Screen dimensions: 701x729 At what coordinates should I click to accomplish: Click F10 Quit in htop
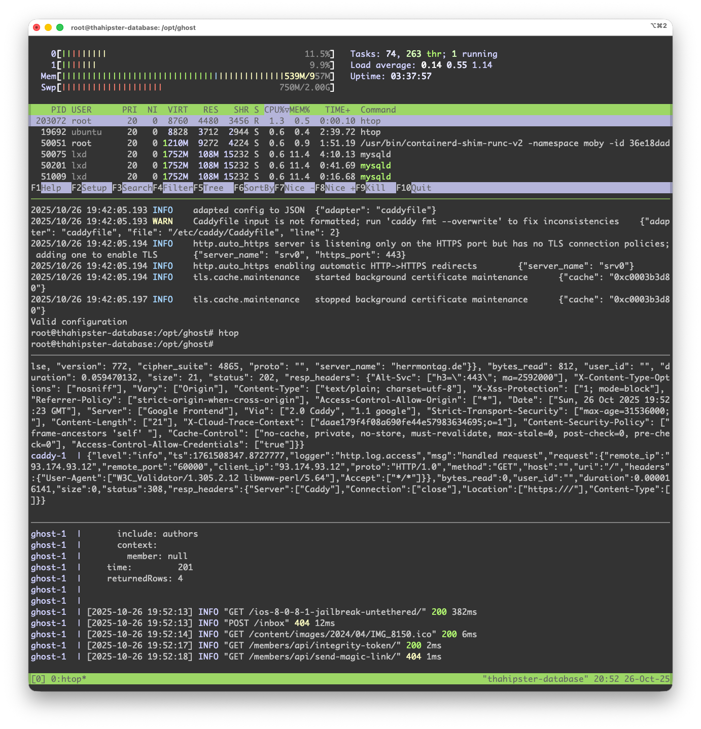coord(421,188)
